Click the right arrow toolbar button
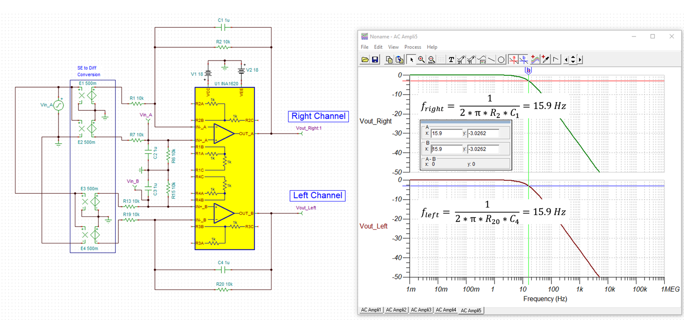The height and width of the screenshot is (320, 684). tap(580, 59)
